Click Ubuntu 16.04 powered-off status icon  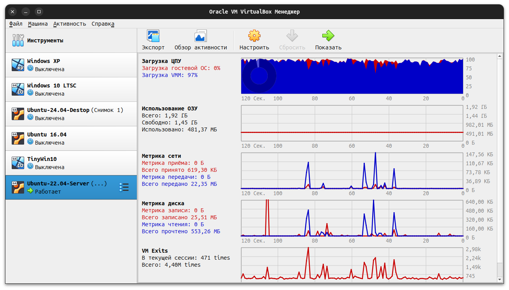pos(30,142)
